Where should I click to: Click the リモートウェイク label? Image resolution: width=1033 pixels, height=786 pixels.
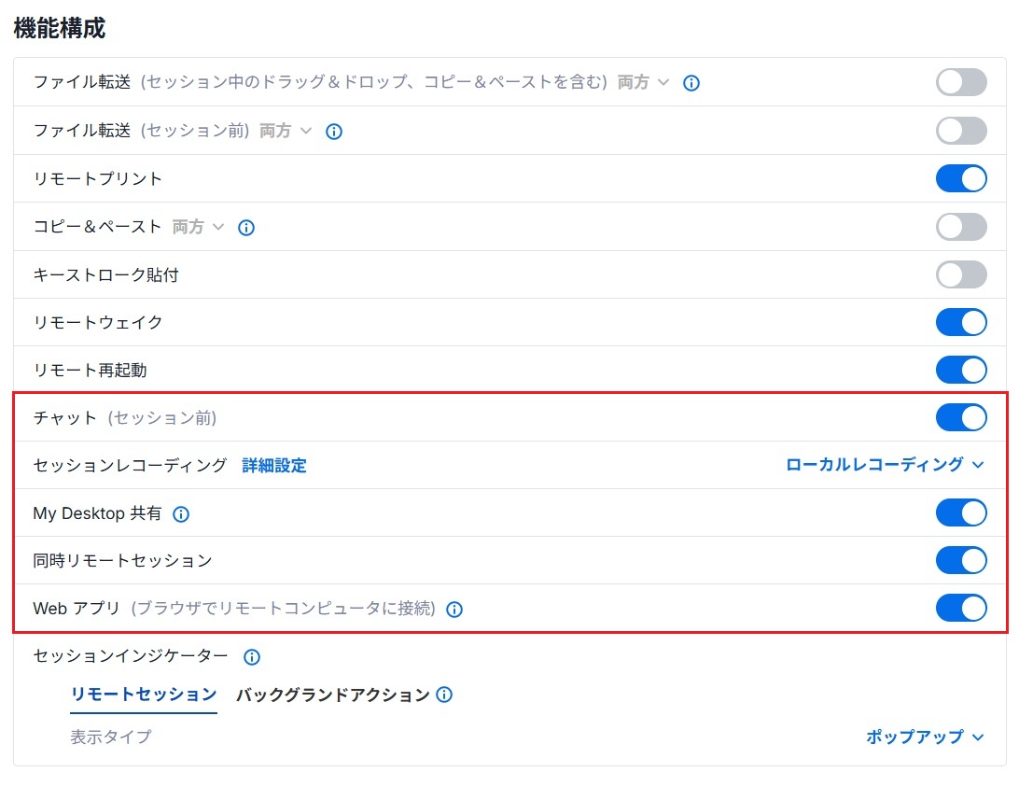click(x=97, y=322)
